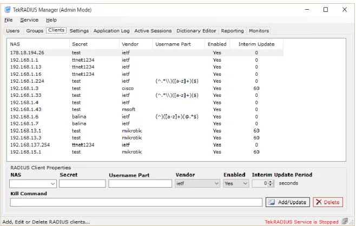
Task: Click the Delete button
Action: pyautogui.click(x=328, y=202)
